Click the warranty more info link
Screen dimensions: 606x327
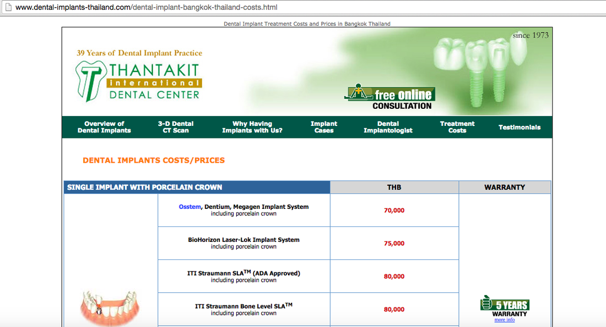[504, 320]
